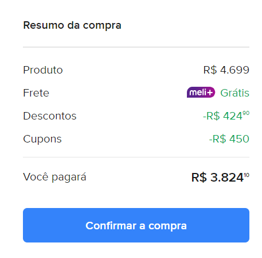Click the divider line above Você pagará
Viewport: 262px width, 258px height.
point(136,157)
